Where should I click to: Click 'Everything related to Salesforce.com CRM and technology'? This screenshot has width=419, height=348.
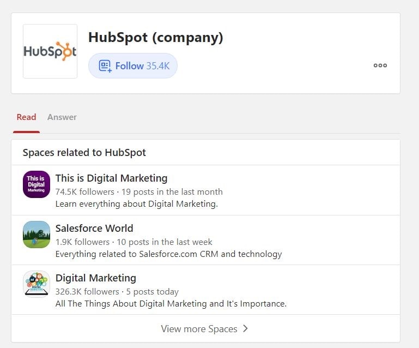click(168, 254)
